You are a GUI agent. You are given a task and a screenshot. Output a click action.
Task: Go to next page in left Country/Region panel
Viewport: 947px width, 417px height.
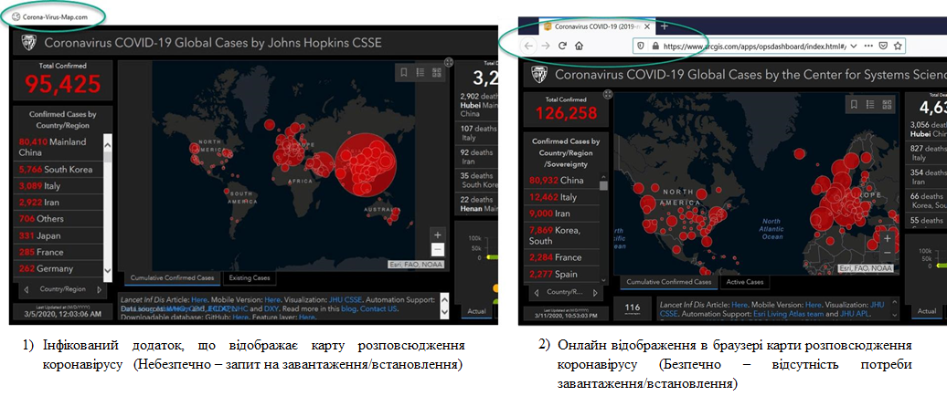pyautogui.click(x=99, y=289)
